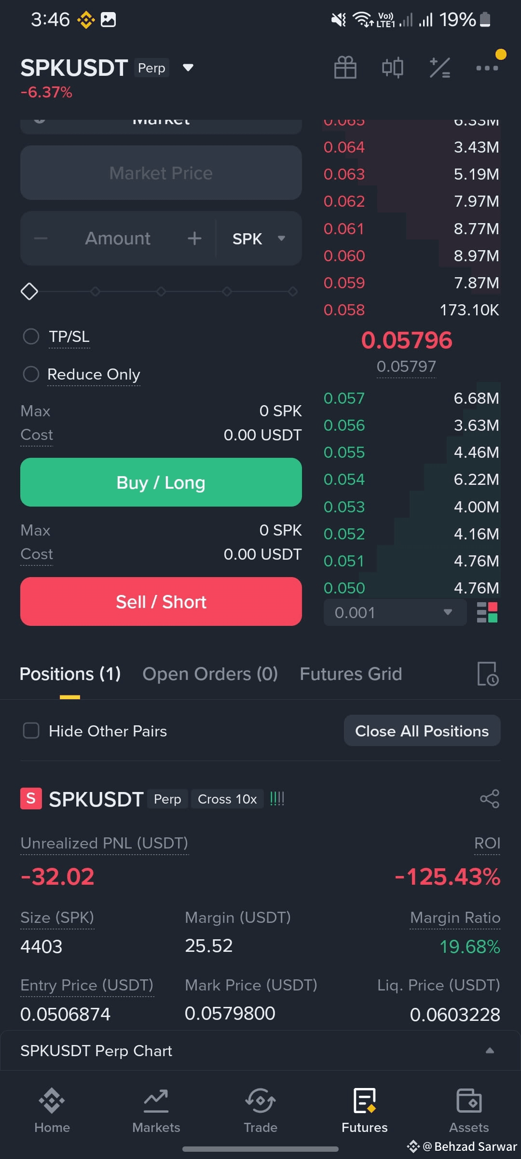Tap Close All Positions button
The image size is (521, 1159).
(422, 731)
